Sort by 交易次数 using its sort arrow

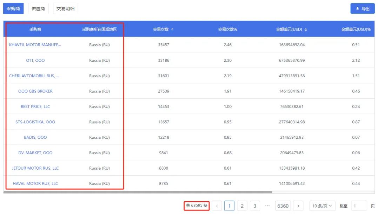point(172,29)
